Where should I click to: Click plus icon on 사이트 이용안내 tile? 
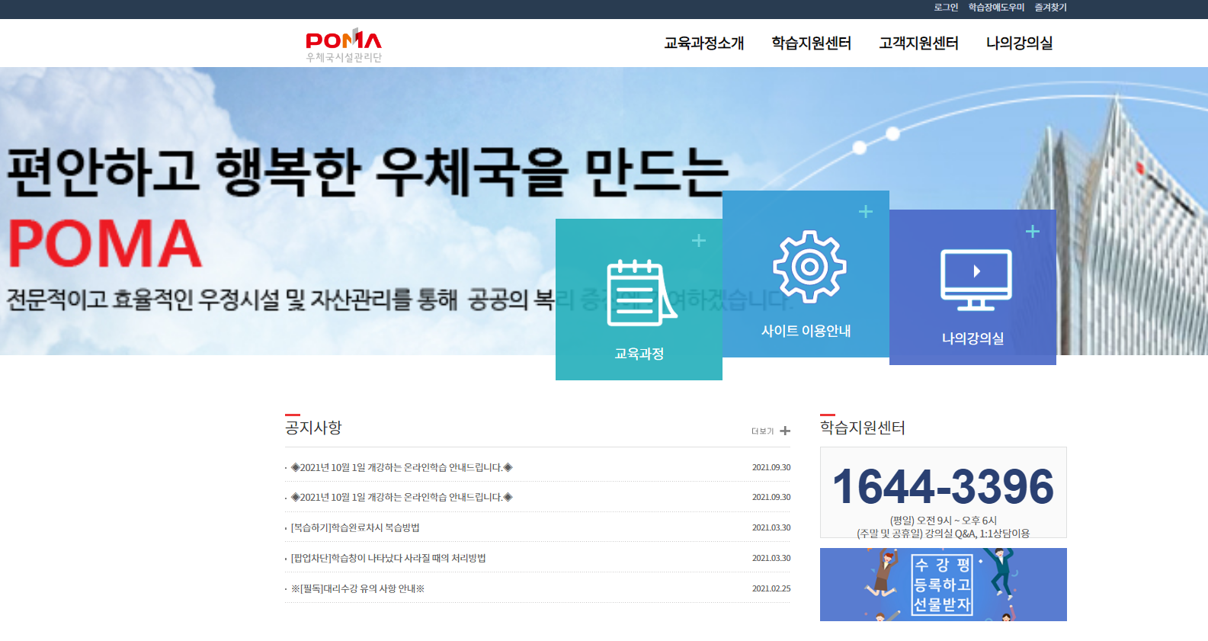pyautogui.click(x=865, y=212)
